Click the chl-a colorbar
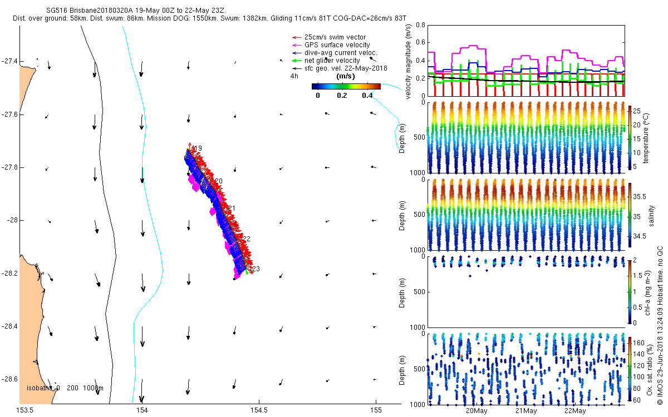This screenshot has height=417, width=668. pyautogui.click(x=630, y=291)
